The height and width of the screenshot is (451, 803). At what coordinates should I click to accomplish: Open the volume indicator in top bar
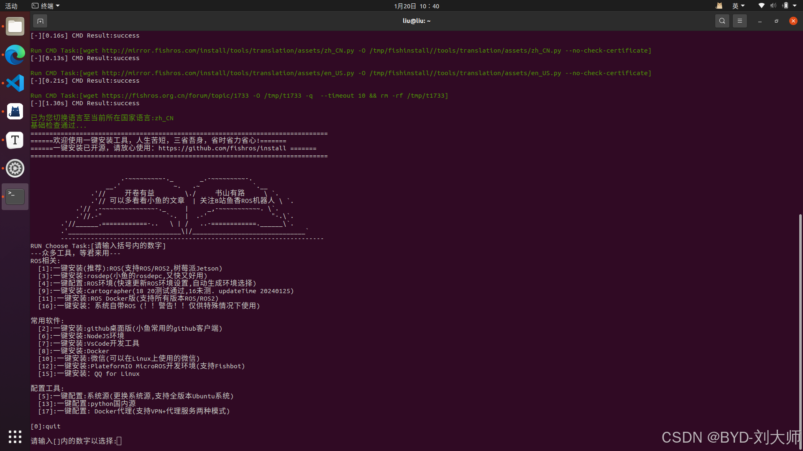[x=773, y=6]
